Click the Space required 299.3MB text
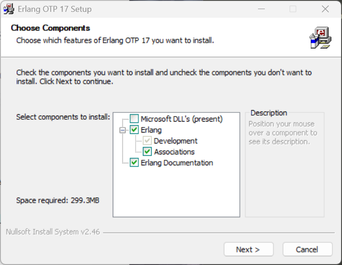 (x=58, y=200)
